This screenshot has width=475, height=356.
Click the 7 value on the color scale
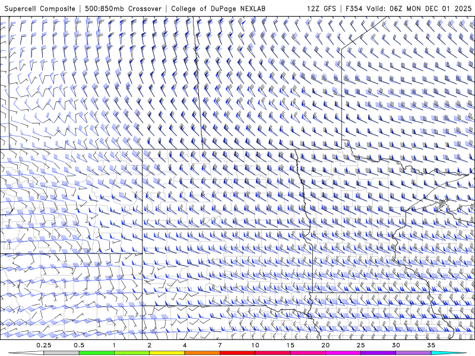tap(220, 345)
